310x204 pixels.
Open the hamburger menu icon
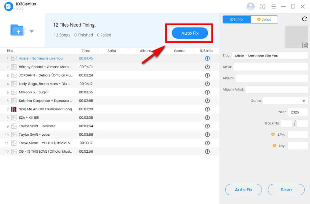click(x=274, y=6)
